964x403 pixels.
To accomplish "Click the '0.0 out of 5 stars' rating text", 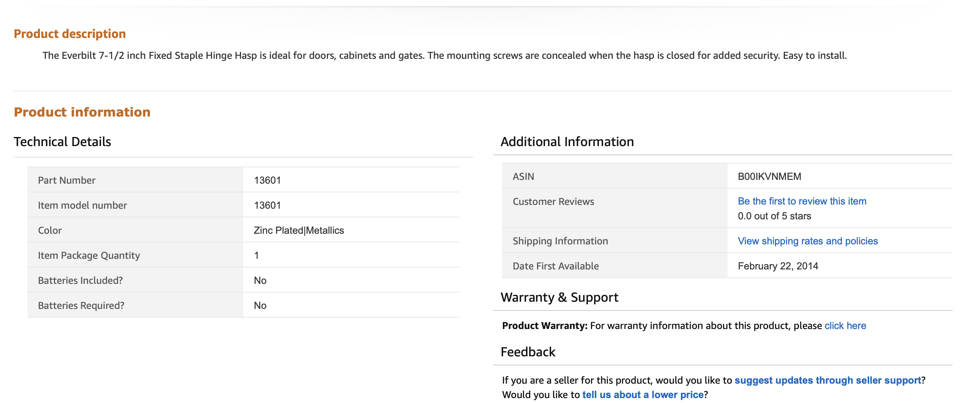I will coord(774,216).
